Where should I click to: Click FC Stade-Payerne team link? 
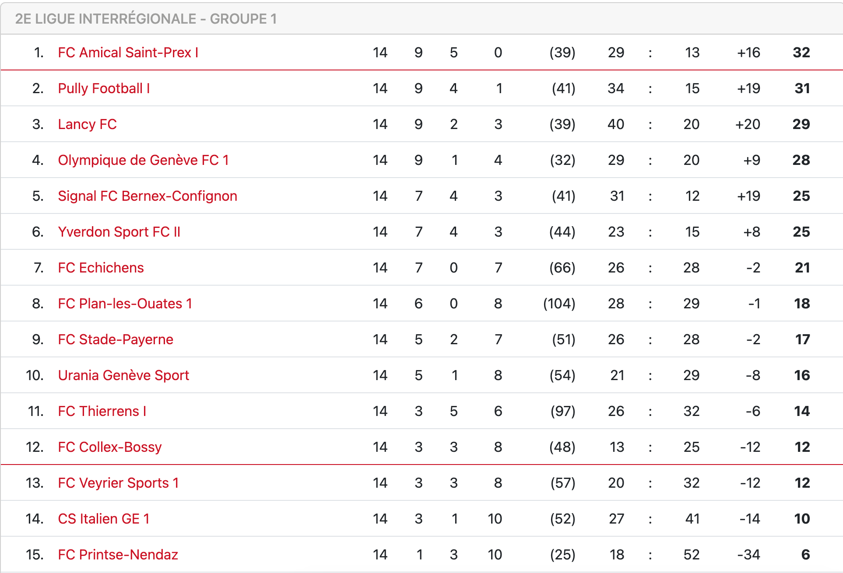(116, 339)
